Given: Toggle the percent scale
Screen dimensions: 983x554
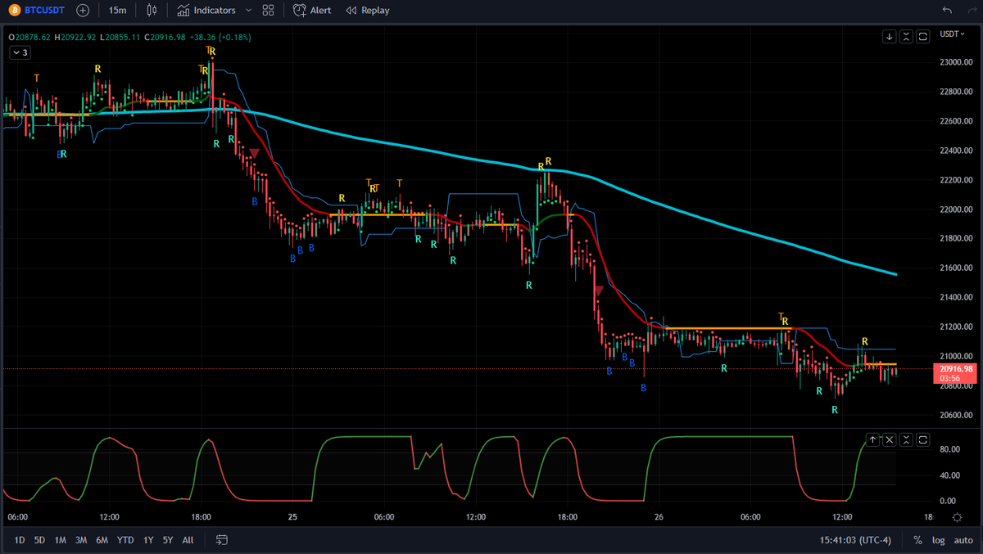Looking at the screenshot, I should coord(918,540).
